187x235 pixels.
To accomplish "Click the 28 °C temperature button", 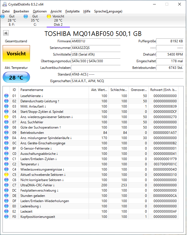I will point(16,77).
